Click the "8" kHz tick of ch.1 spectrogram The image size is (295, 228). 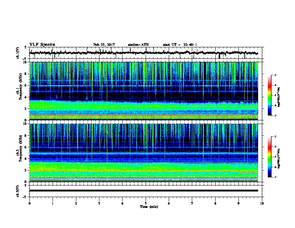point(26,74)
